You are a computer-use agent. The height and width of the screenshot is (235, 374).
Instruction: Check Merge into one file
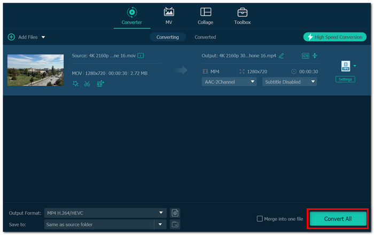pyautogui.click(x=260, y=218)
